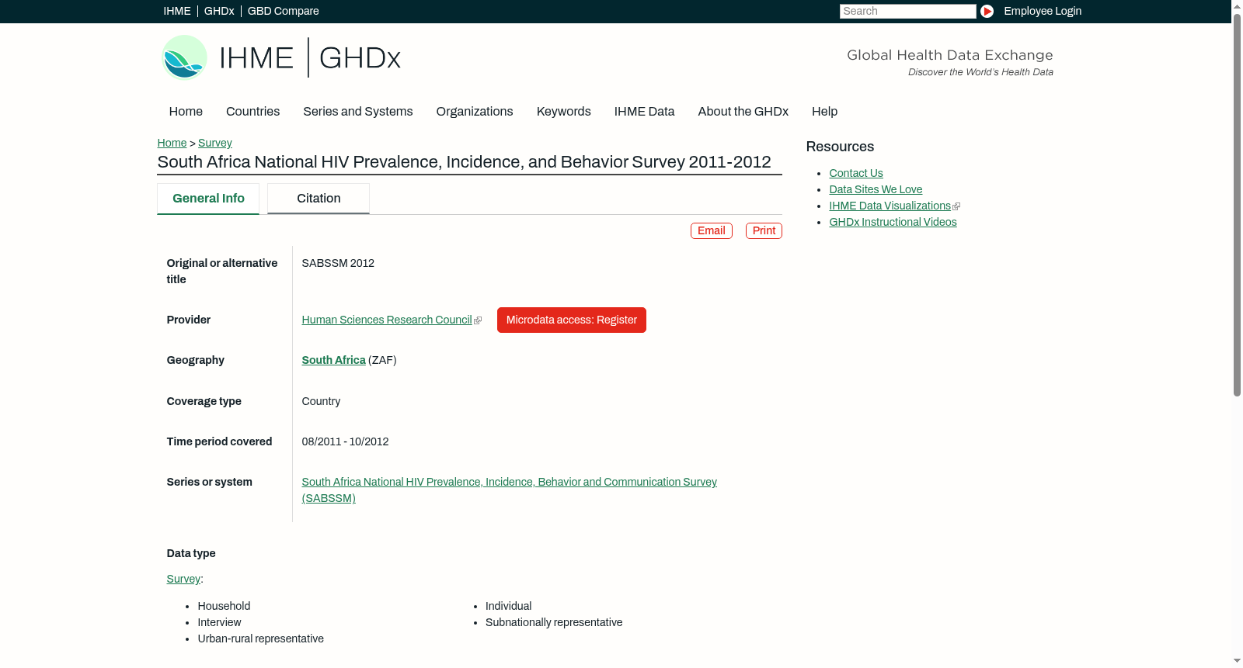Click the page vertical scrollbar thumb

click(x=1237, y=206)
